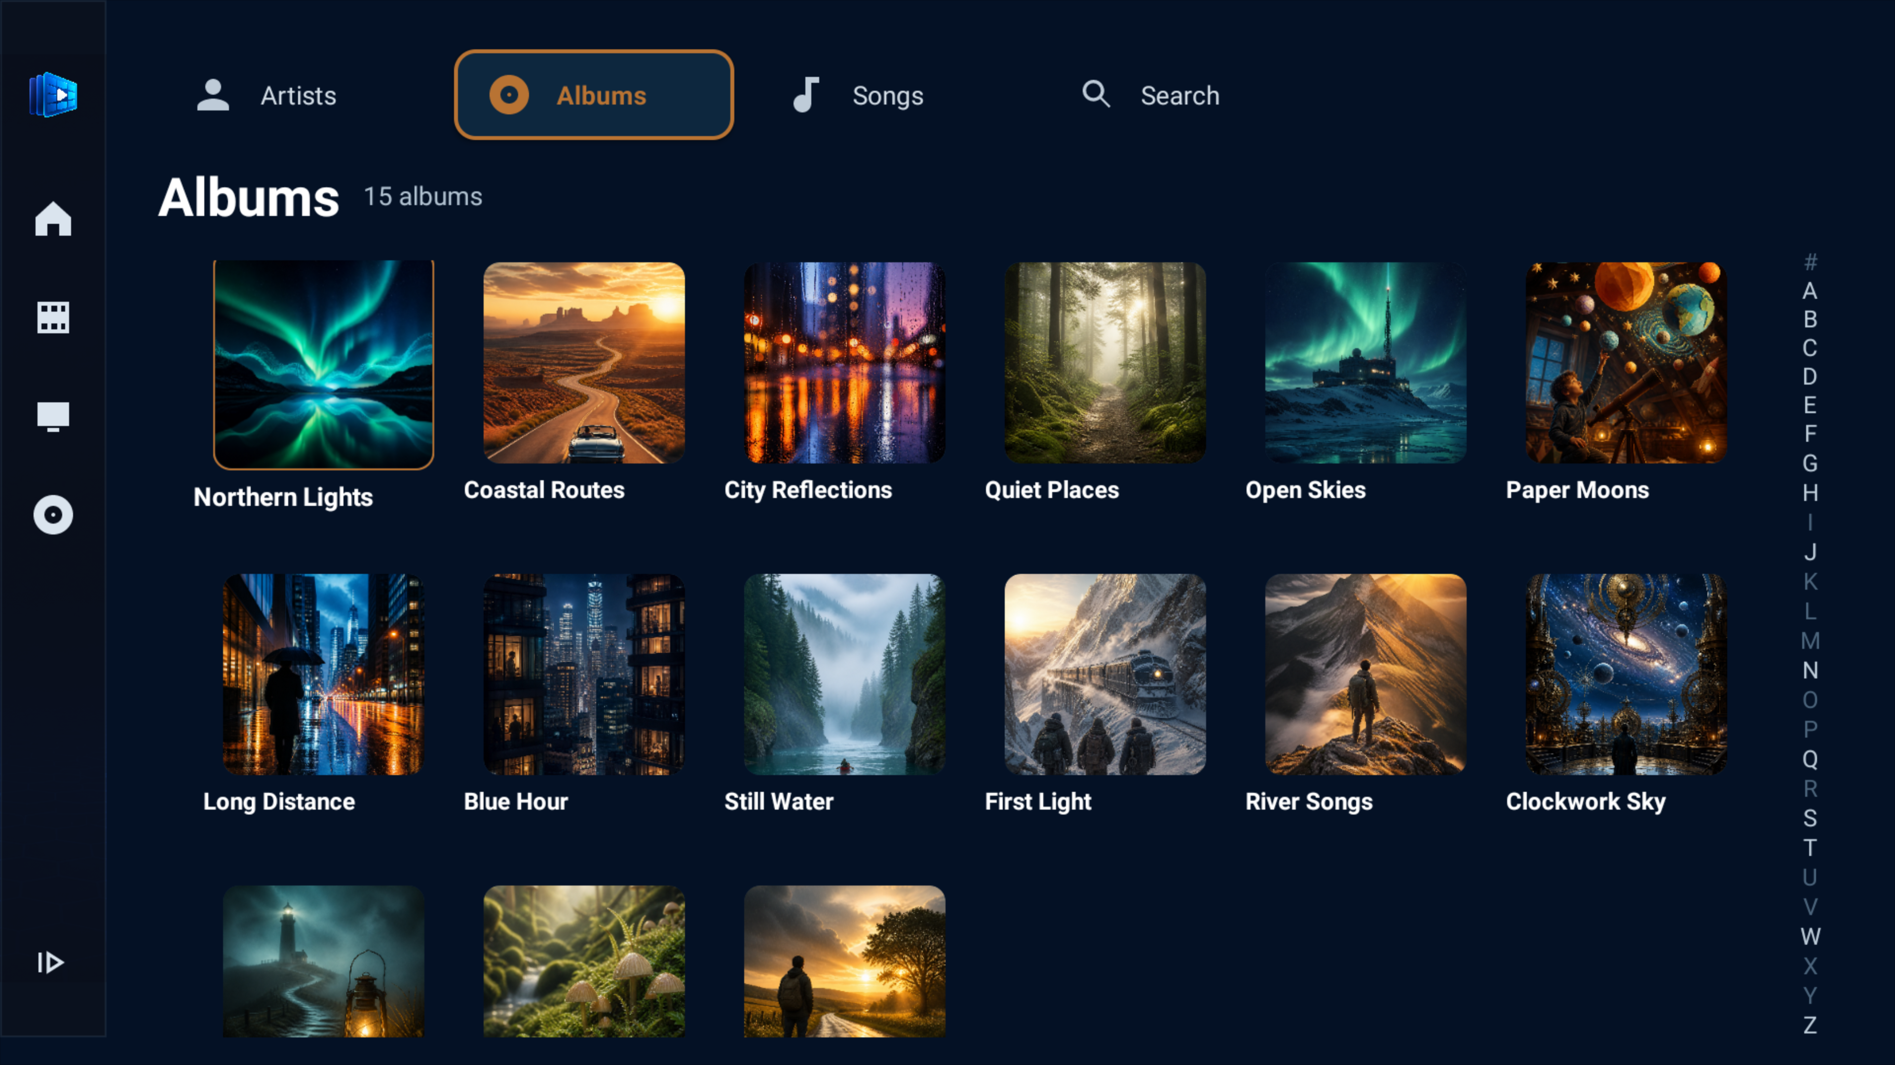Jump to letter B in alphabet index
Image resolution: width=1895 pixels, height=1065 pixels.
click(x=1811, y=319)
